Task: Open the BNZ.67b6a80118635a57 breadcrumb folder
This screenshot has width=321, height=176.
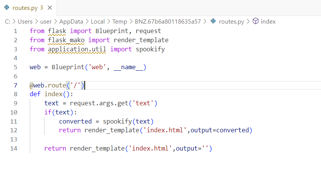Action: (x=168, y=22)
